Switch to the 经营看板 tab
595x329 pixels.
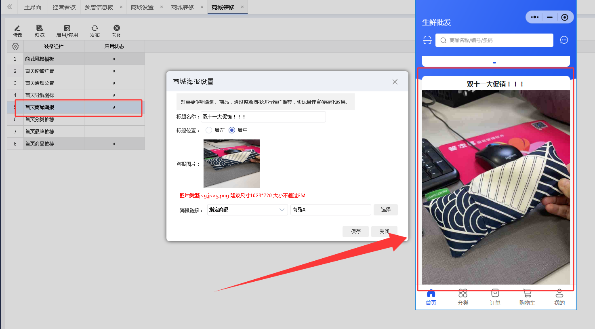[x=64, y=7]
